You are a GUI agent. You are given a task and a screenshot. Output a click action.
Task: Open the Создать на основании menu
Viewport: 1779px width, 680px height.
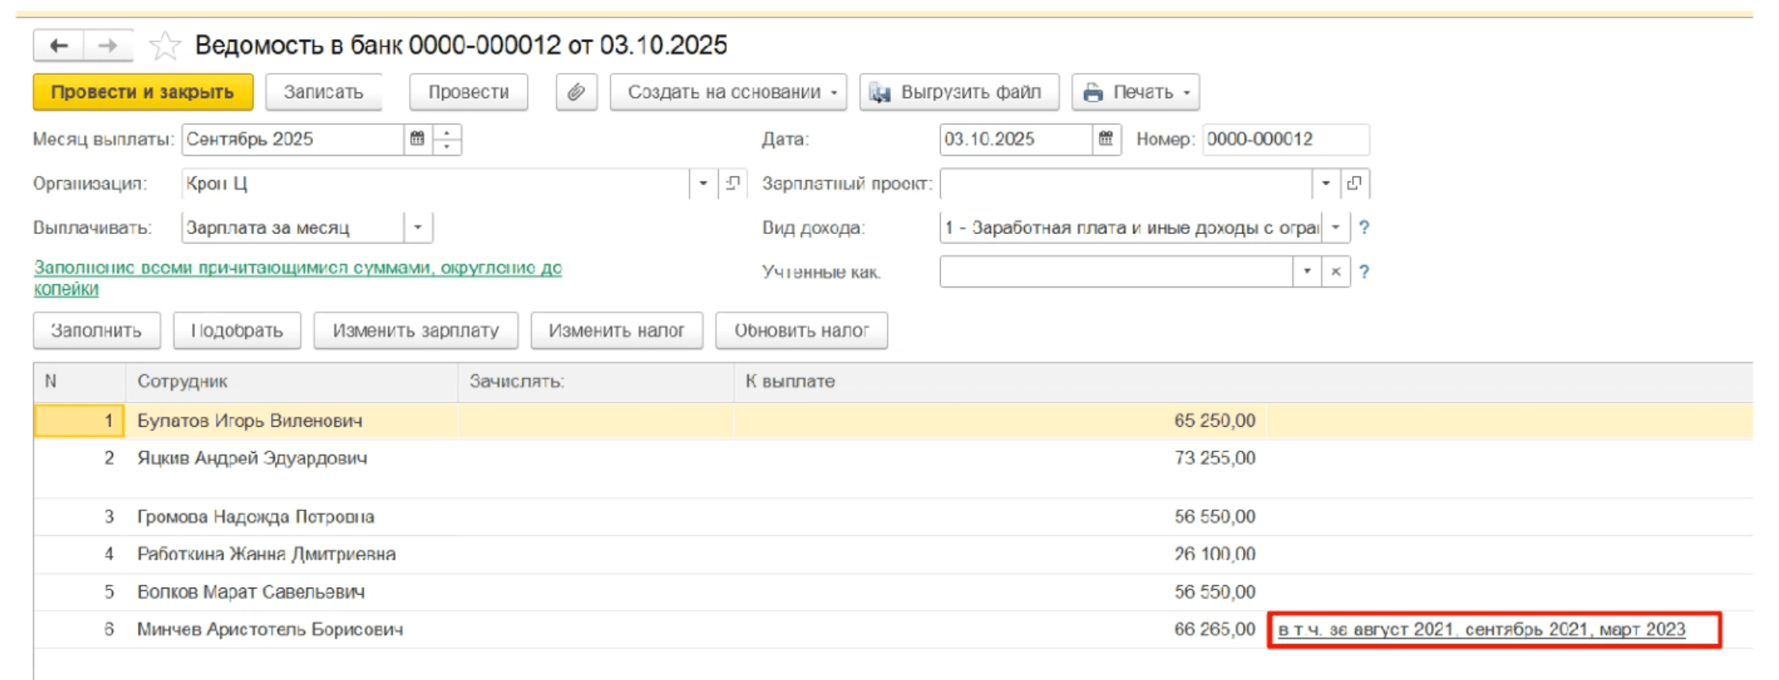pyautogui.click(x=728, y=92)
